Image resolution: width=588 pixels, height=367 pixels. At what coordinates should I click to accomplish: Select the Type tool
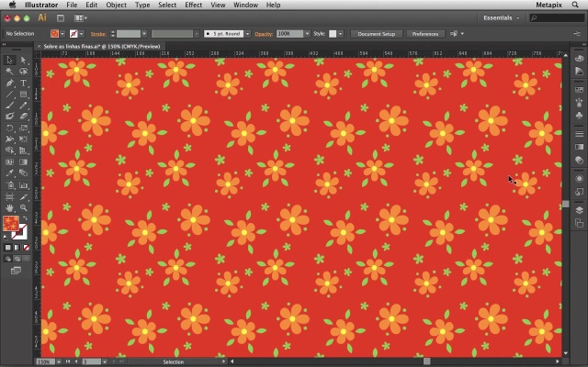click(x=23, y=83)
